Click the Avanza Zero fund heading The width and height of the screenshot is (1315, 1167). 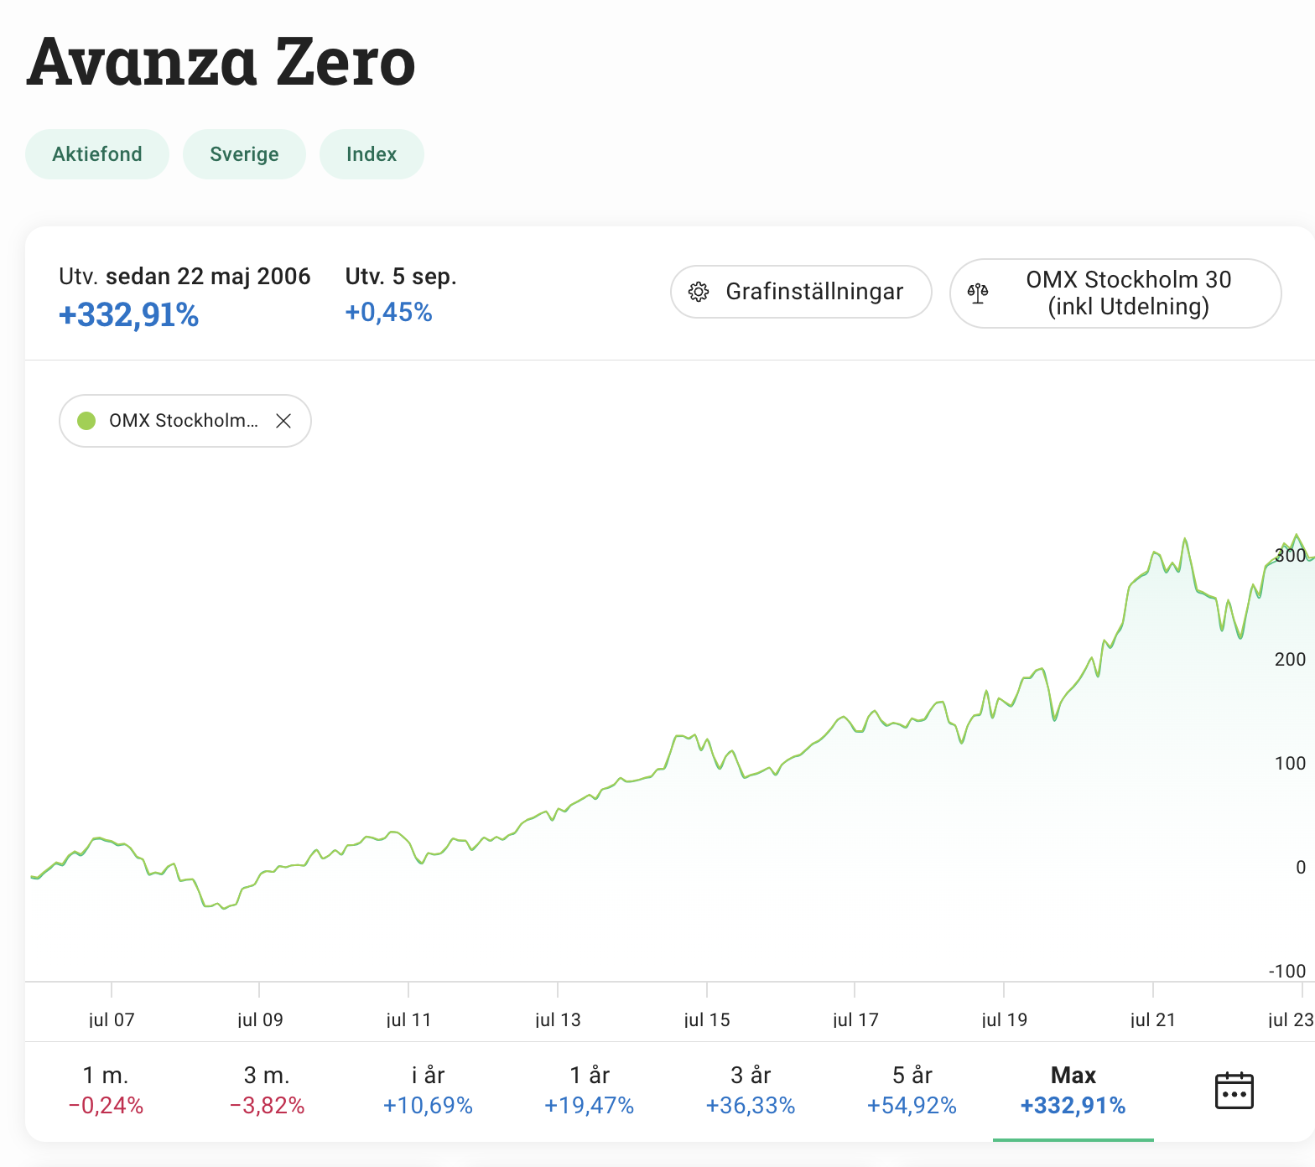coord(221,62)
